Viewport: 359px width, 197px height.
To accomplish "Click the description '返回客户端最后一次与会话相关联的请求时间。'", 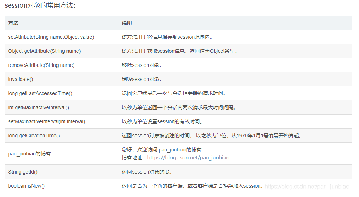I will pyautogui.click(x=174, y=93).
